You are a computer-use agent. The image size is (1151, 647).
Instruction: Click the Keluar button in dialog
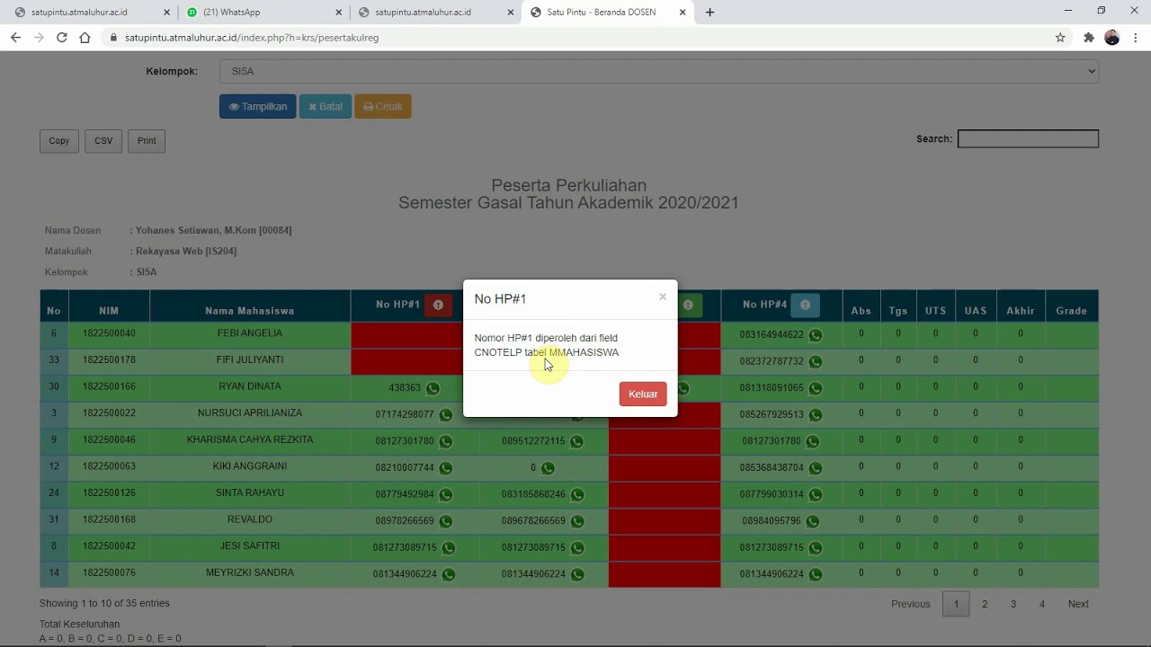[643, 394]
